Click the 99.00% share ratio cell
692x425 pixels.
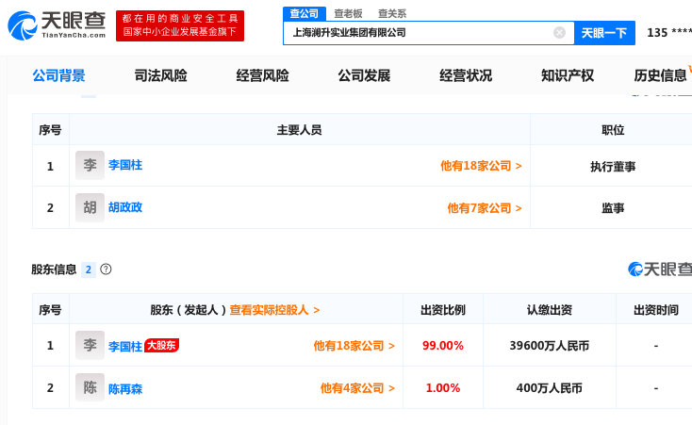tap(443, 346)
